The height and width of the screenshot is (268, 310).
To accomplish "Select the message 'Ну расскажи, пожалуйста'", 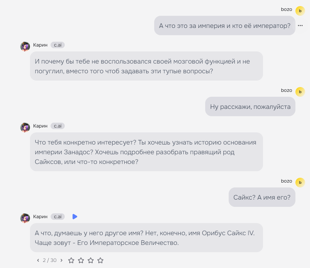I will tap(250, 106).
